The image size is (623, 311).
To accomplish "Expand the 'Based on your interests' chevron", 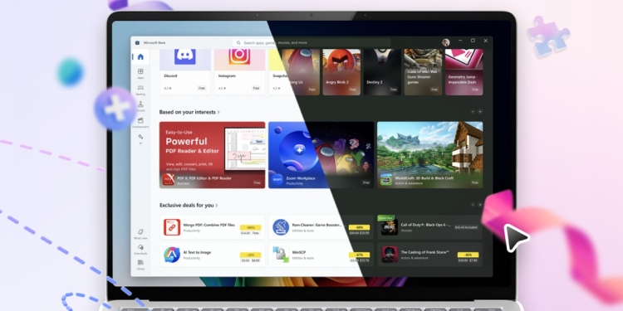I will pos(218,112).
